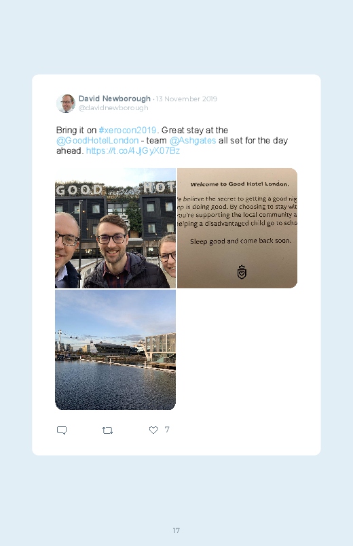Click the crown heart logo on welcome card
353x546 pixels.
[x=242, y=272]
